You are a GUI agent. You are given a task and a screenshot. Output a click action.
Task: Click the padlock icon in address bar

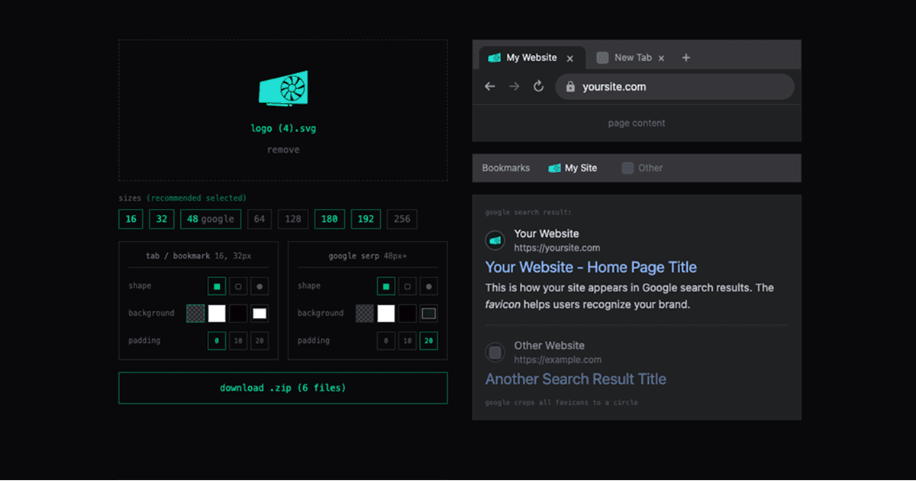[x=569, y=87]
